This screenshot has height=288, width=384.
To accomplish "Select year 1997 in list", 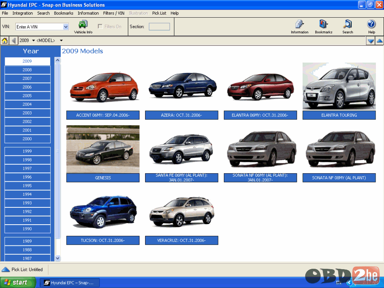I will [x=27, y=169].
